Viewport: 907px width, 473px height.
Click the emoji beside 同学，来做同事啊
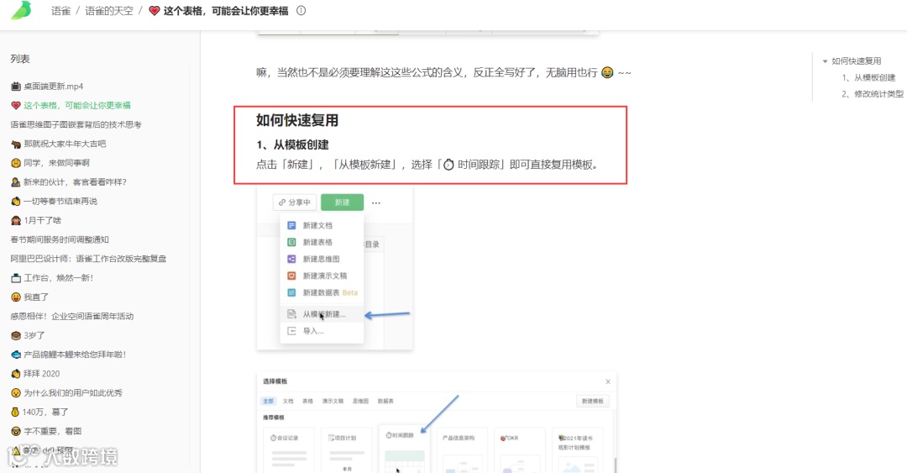16,163
